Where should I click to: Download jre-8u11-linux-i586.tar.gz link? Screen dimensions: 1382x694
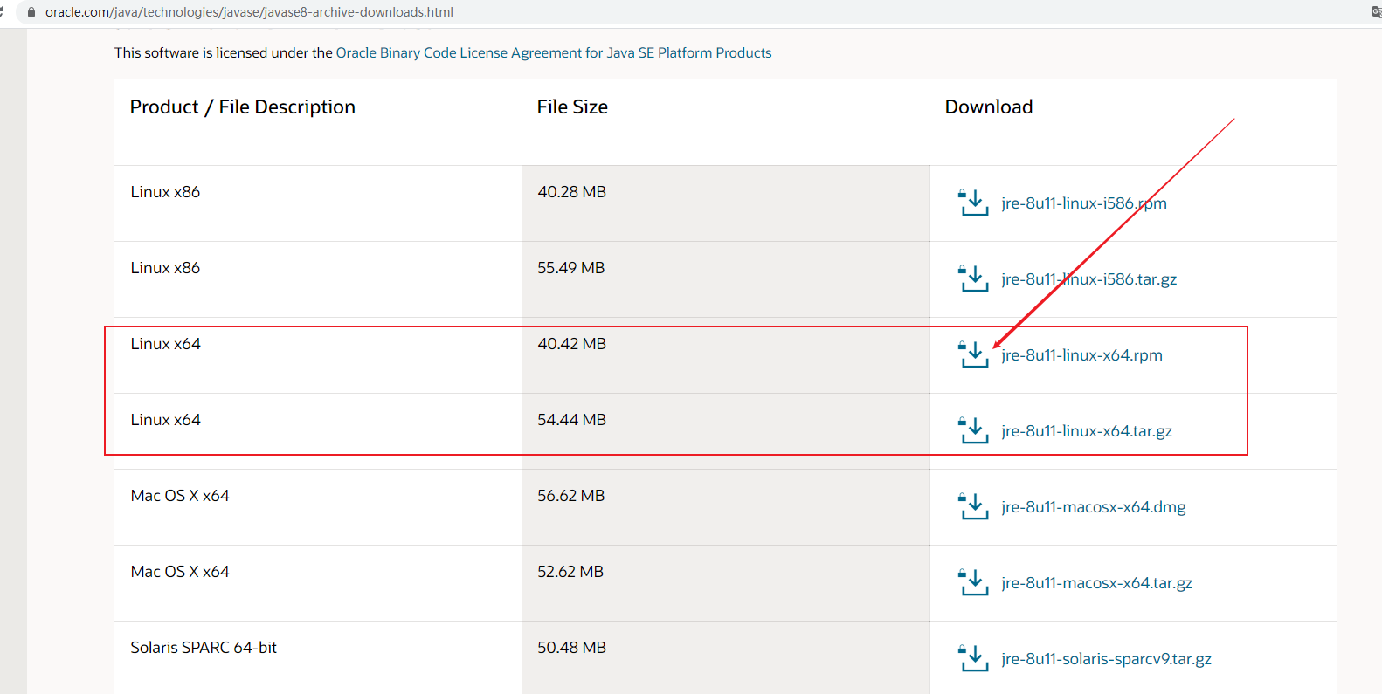1089,279
